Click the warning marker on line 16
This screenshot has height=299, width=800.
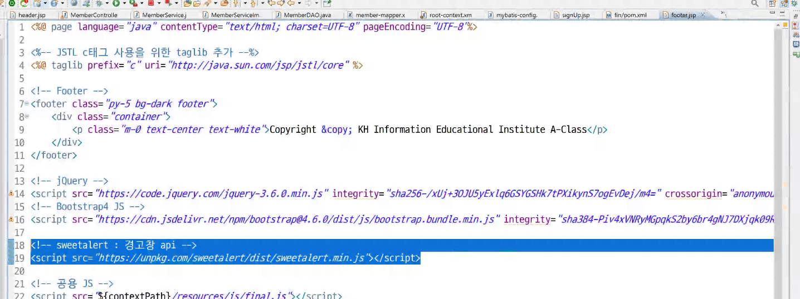[x=11, y=220]
